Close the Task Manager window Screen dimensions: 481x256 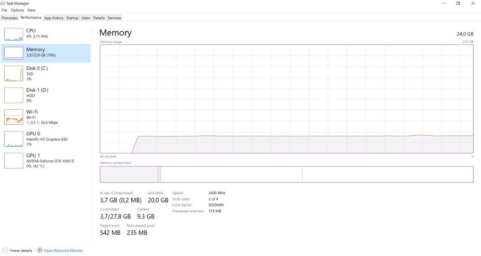[x=473, y=3]
